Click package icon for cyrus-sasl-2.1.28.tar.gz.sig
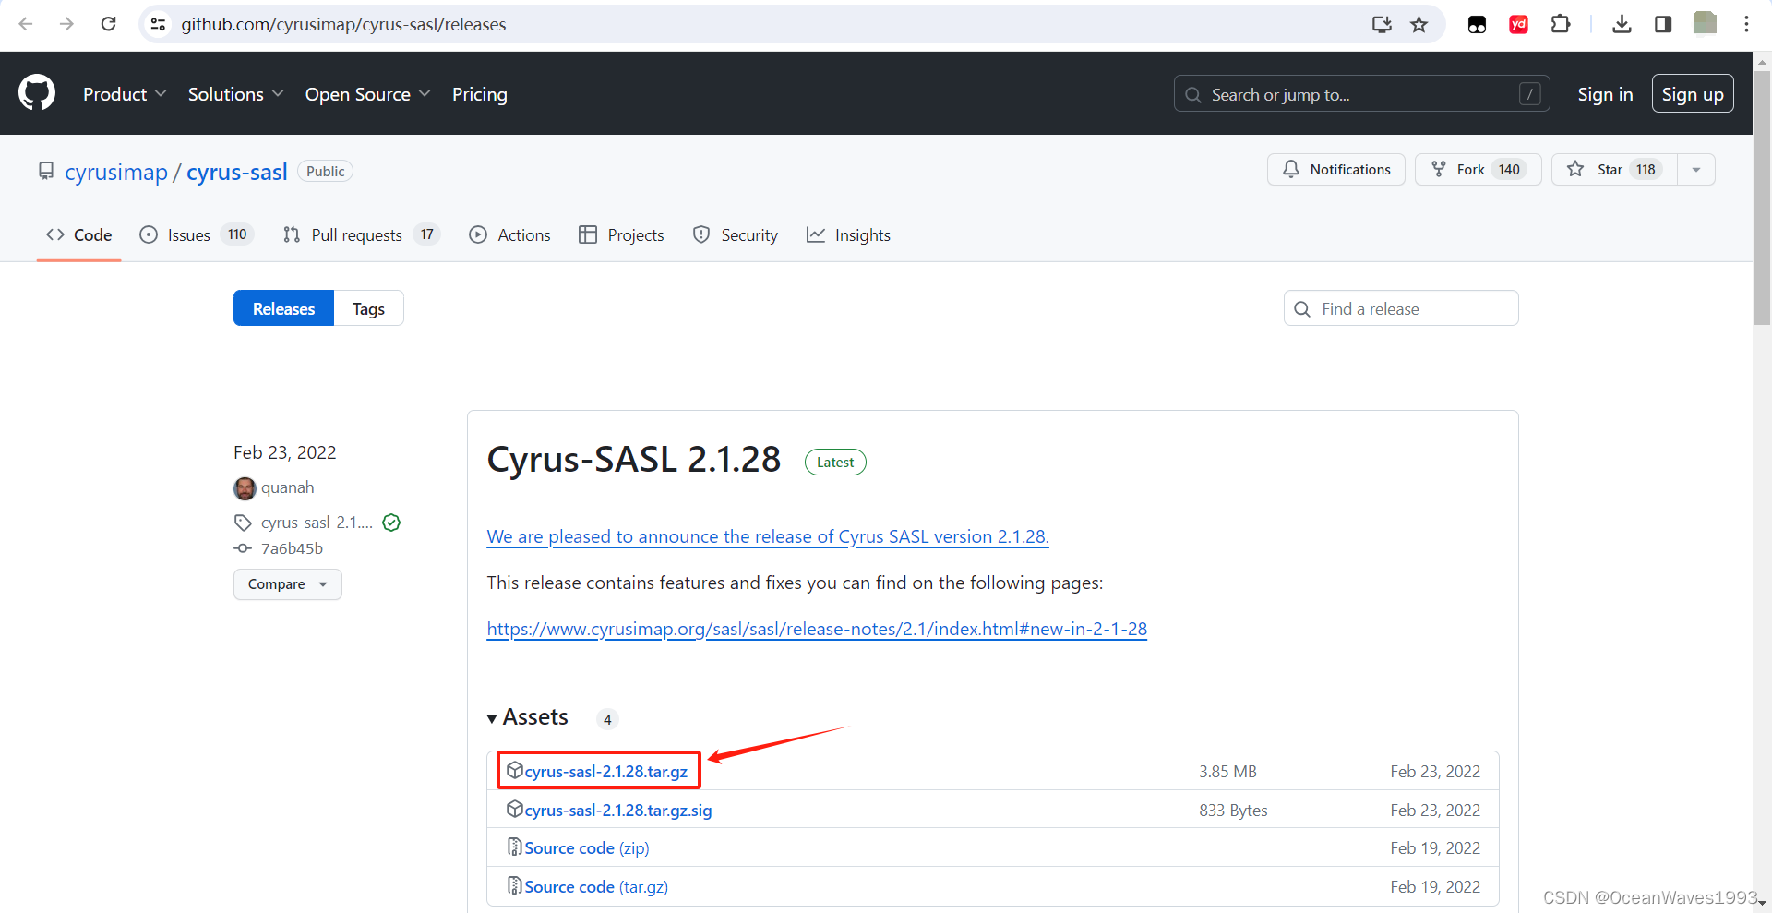The image size is (1772, 913). pyautogui.click(x=515, y=809)
